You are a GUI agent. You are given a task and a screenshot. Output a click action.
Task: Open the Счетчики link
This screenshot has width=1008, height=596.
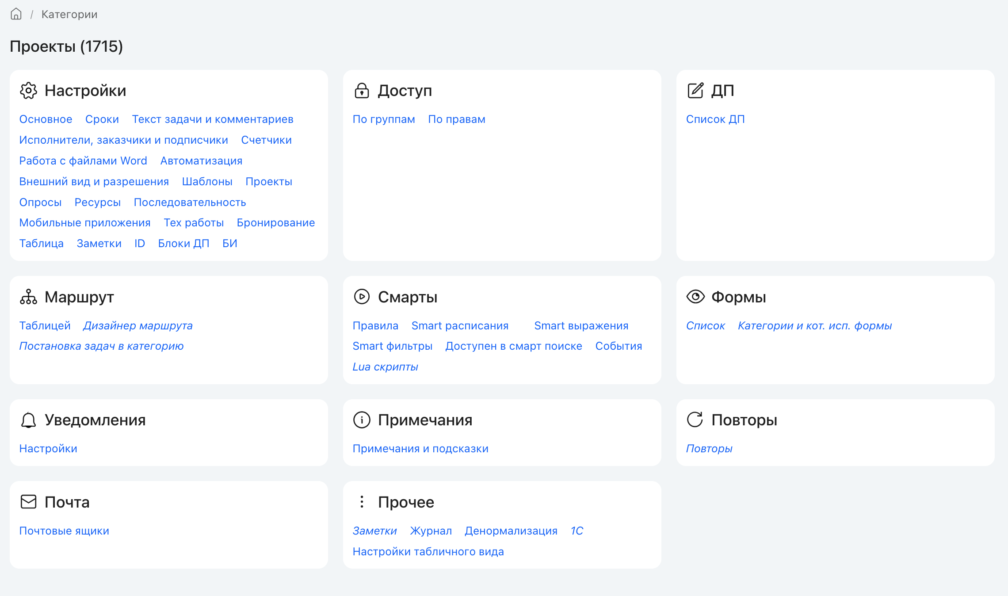(267, 140)
